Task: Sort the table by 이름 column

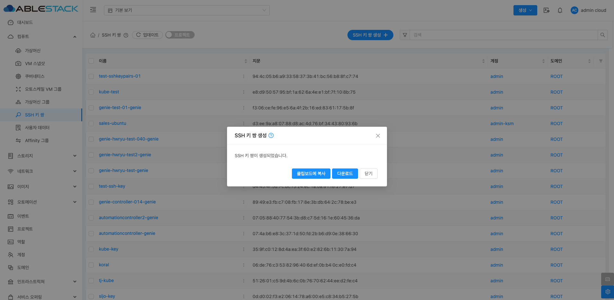Action: point(246,61)
